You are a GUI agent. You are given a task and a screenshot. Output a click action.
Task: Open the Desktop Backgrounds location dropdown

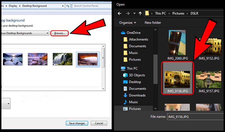point(47,33)
